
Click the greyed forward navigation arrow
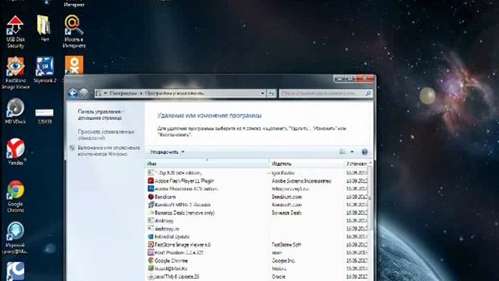(x=83, y=93)
